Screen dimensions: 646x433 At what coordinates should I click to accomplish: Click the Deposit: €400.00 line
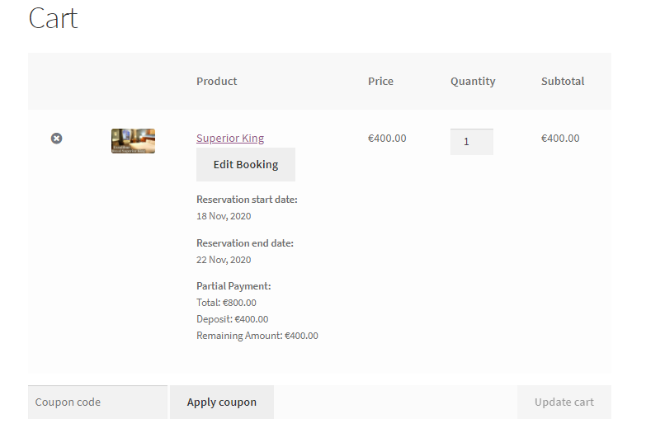point(232,319)
